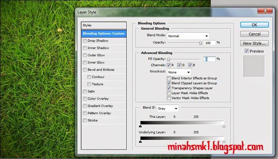Click the Fill Opacity value field
The height and width of the screenshot is (159, 278).
210,59
